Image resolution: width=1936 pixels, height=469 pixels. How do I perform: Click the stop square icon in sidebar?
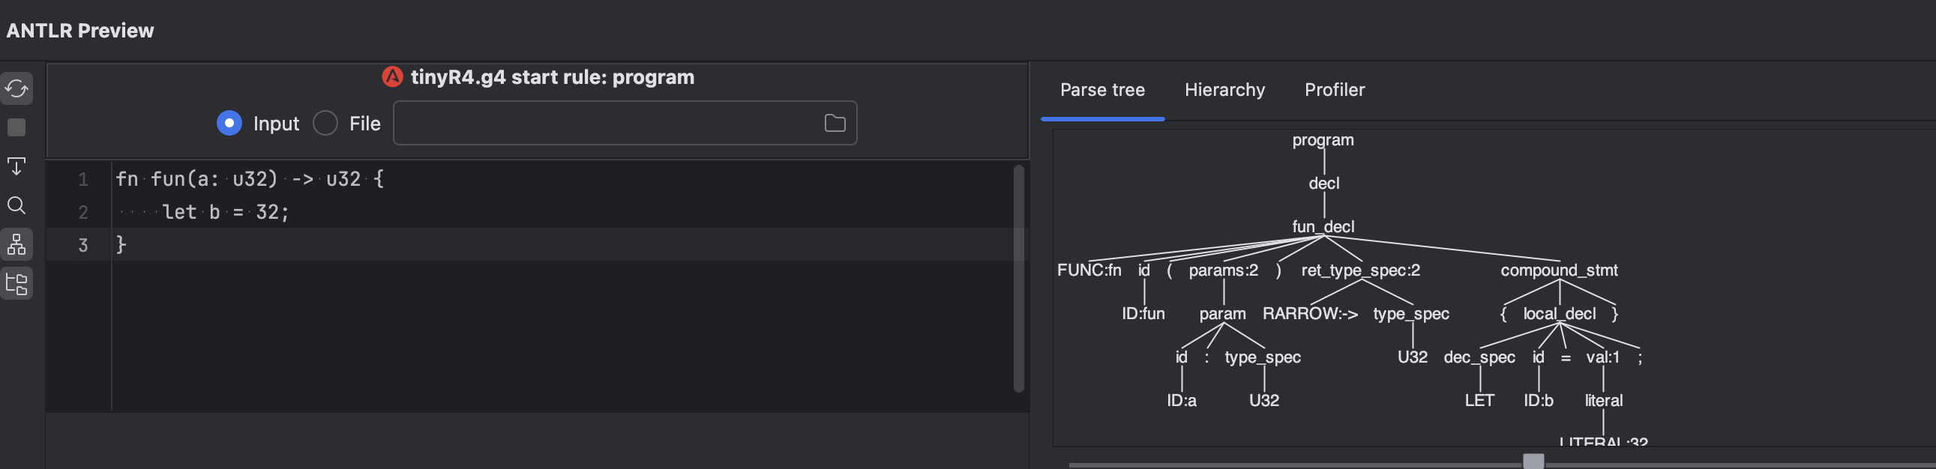pyautogui.click(x=16, y=127)
